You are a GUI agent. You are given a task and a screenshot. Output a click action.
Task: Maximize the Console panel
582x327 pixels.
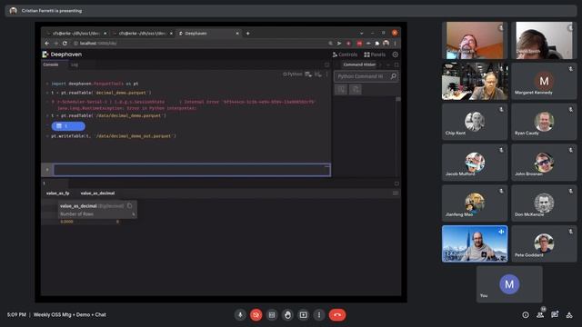(x=326, y=64)
